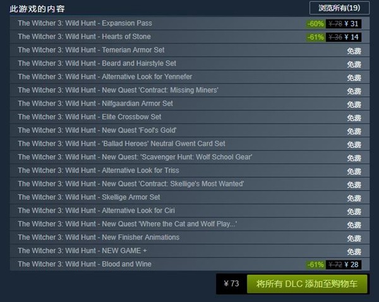Click the Browse All (19) button

pos(339,8)
